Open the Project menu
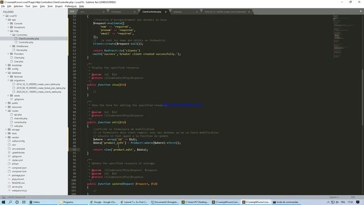This screenshot has width=364, height=205. (59, 6)
